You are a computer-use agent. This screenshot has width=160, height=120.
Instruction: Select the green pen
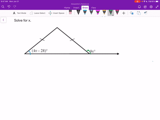coord(111,12)
